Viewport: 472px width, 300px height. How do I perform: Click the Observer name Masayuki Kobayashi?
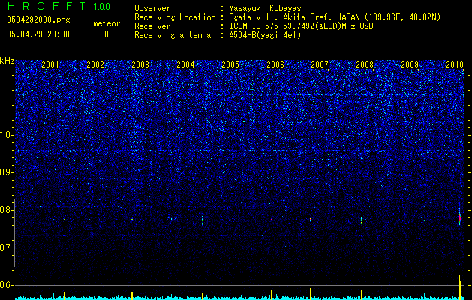269,8
